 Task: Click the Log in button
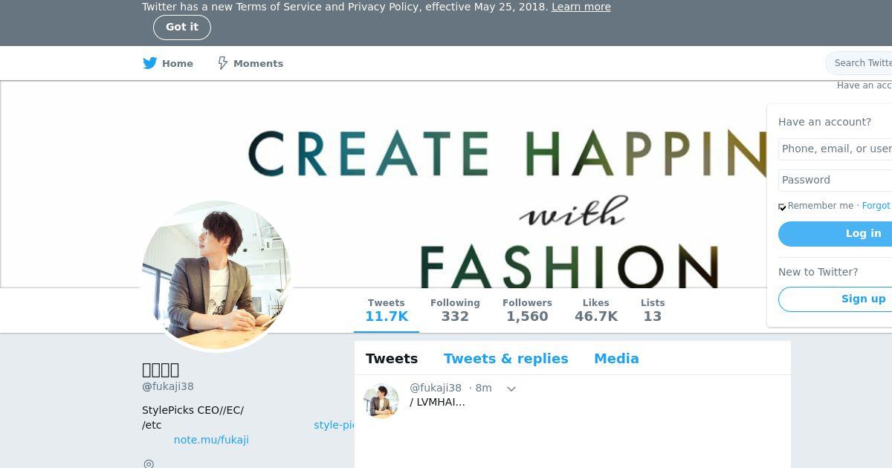[x=835, y=233]
